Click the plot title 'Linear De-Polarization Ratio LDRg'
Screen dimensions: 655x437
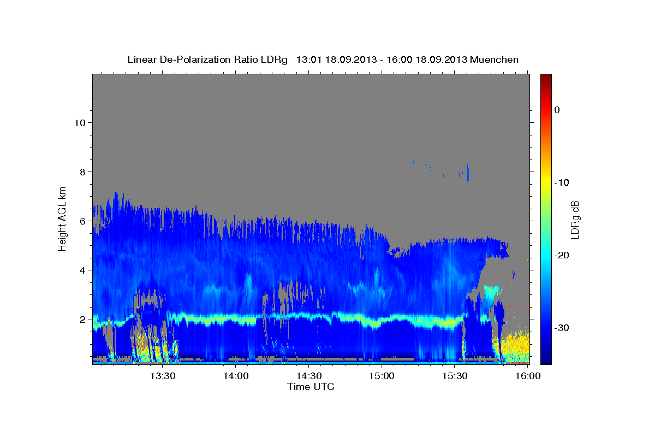point(207,60)
